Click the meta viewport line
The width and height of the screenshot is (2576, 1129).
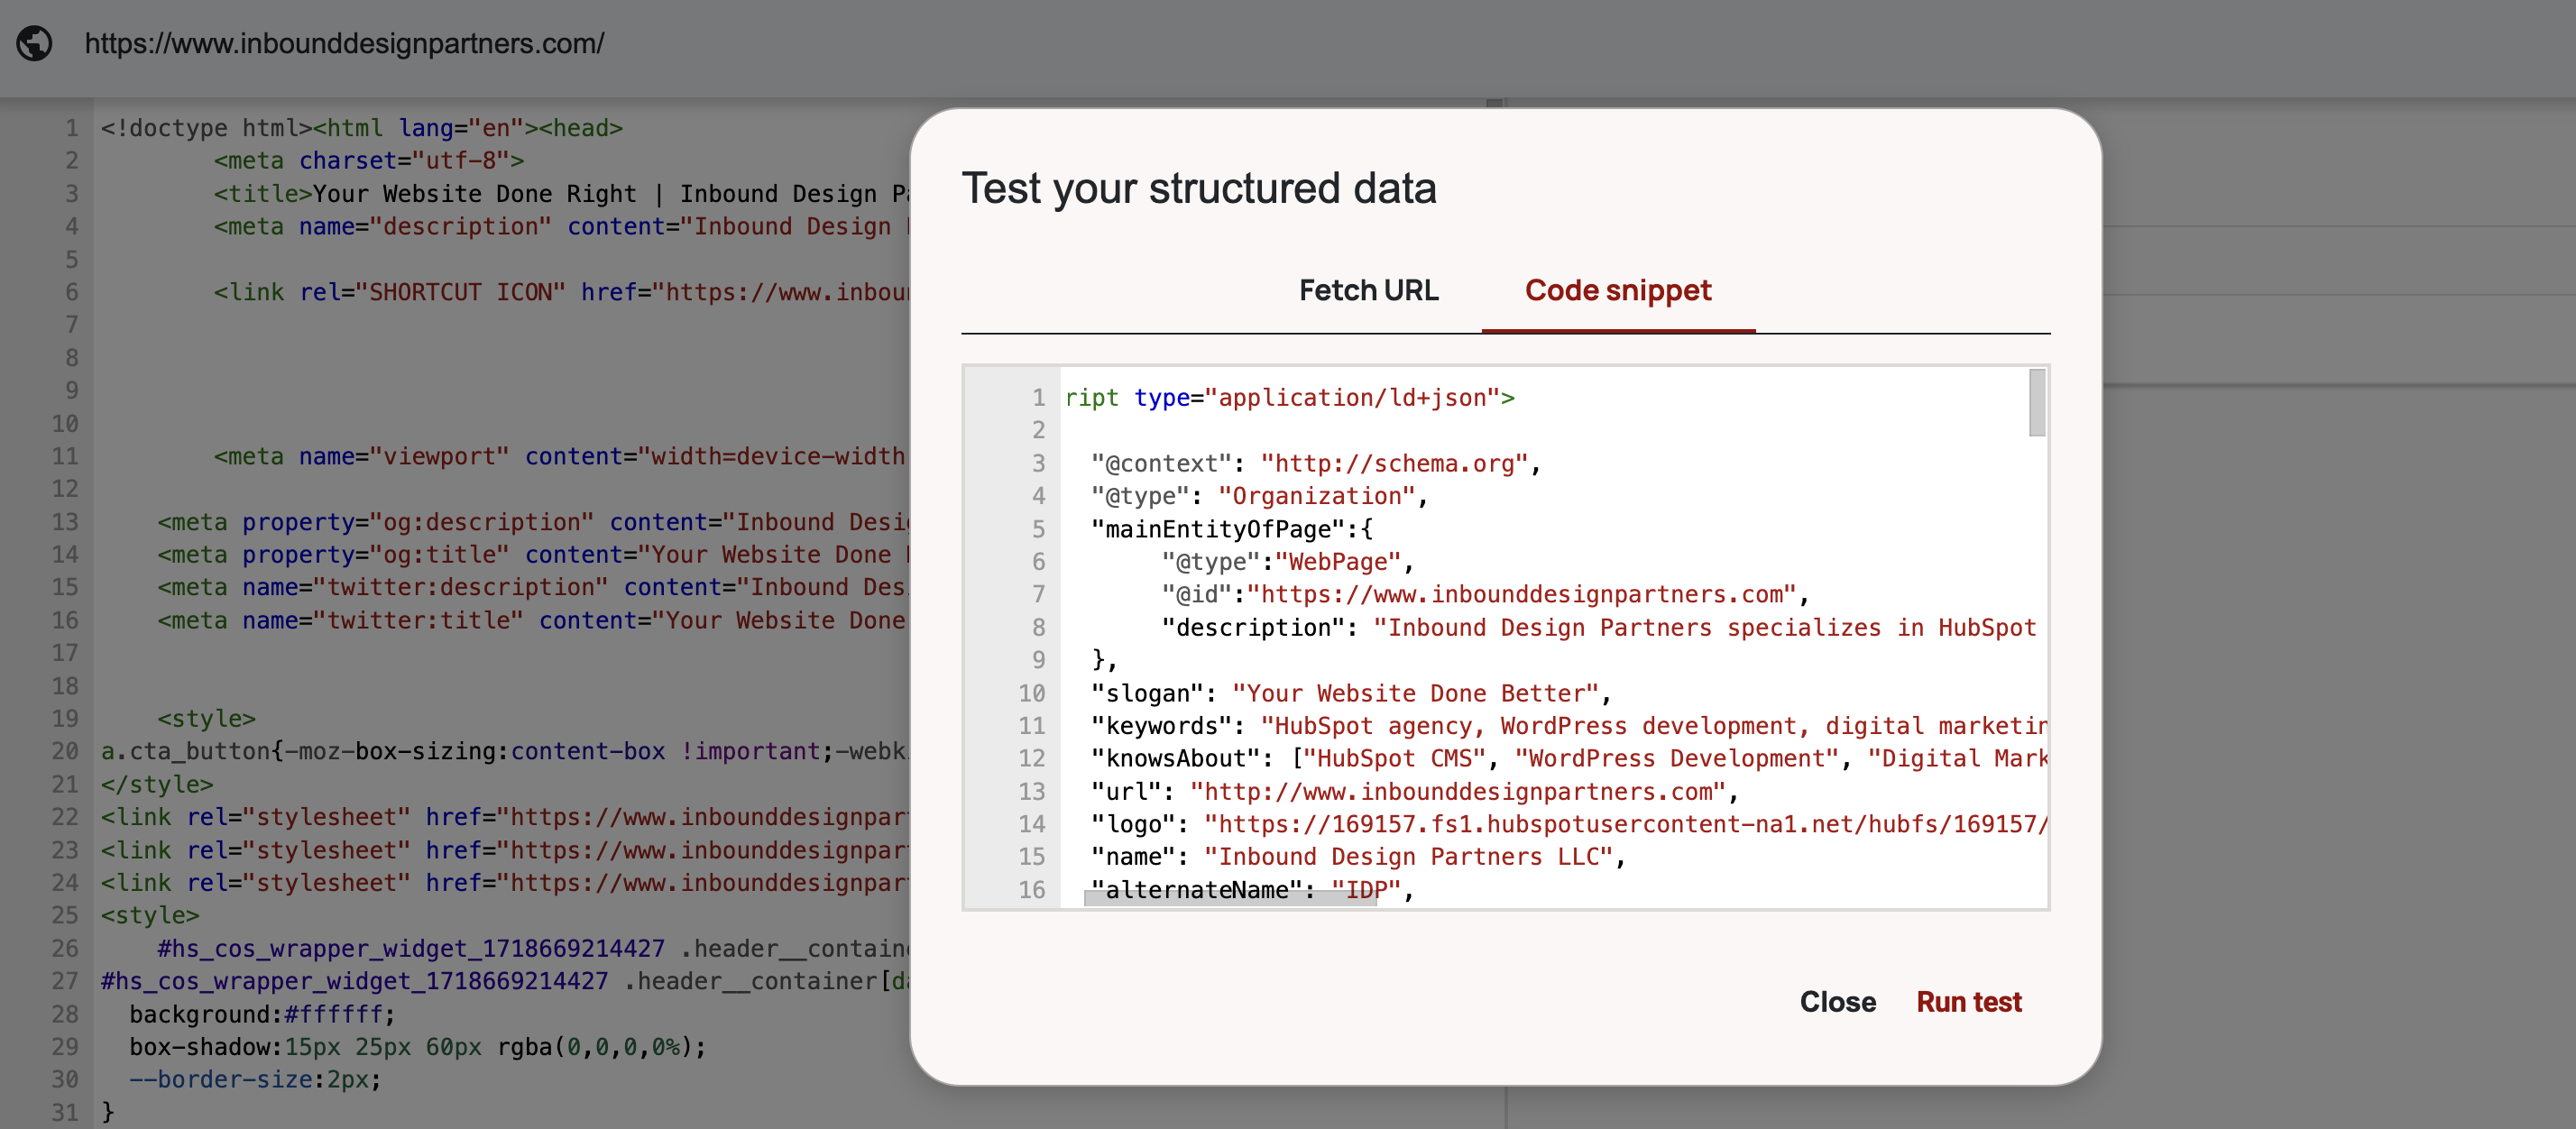[559, 456]
